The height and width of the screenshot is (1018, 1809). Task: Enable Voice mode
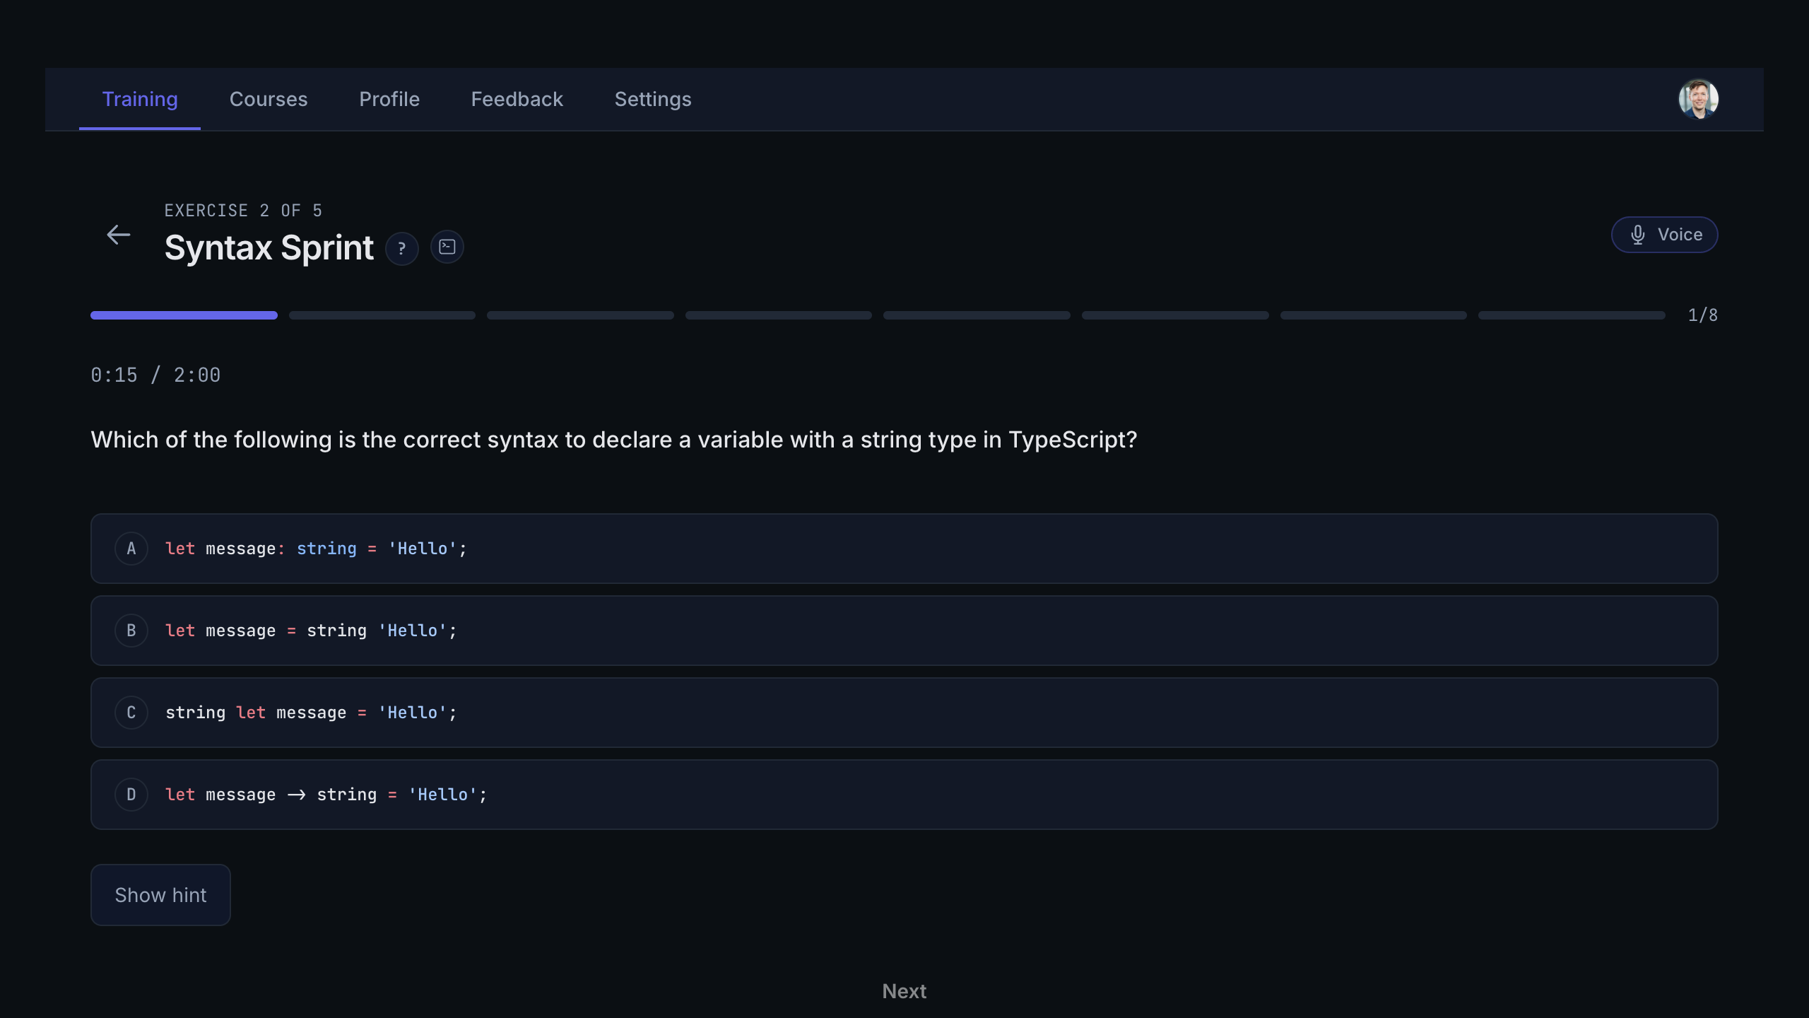tap(1664, 235)
